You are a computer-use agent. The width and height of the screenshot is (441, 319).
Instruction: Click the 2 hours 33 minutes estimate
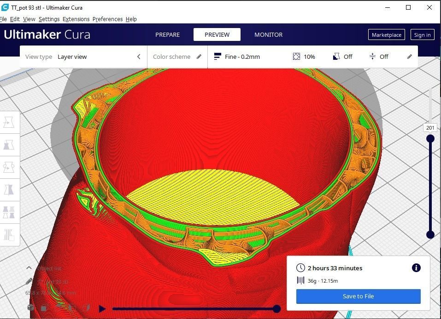[x=335, y=268]
